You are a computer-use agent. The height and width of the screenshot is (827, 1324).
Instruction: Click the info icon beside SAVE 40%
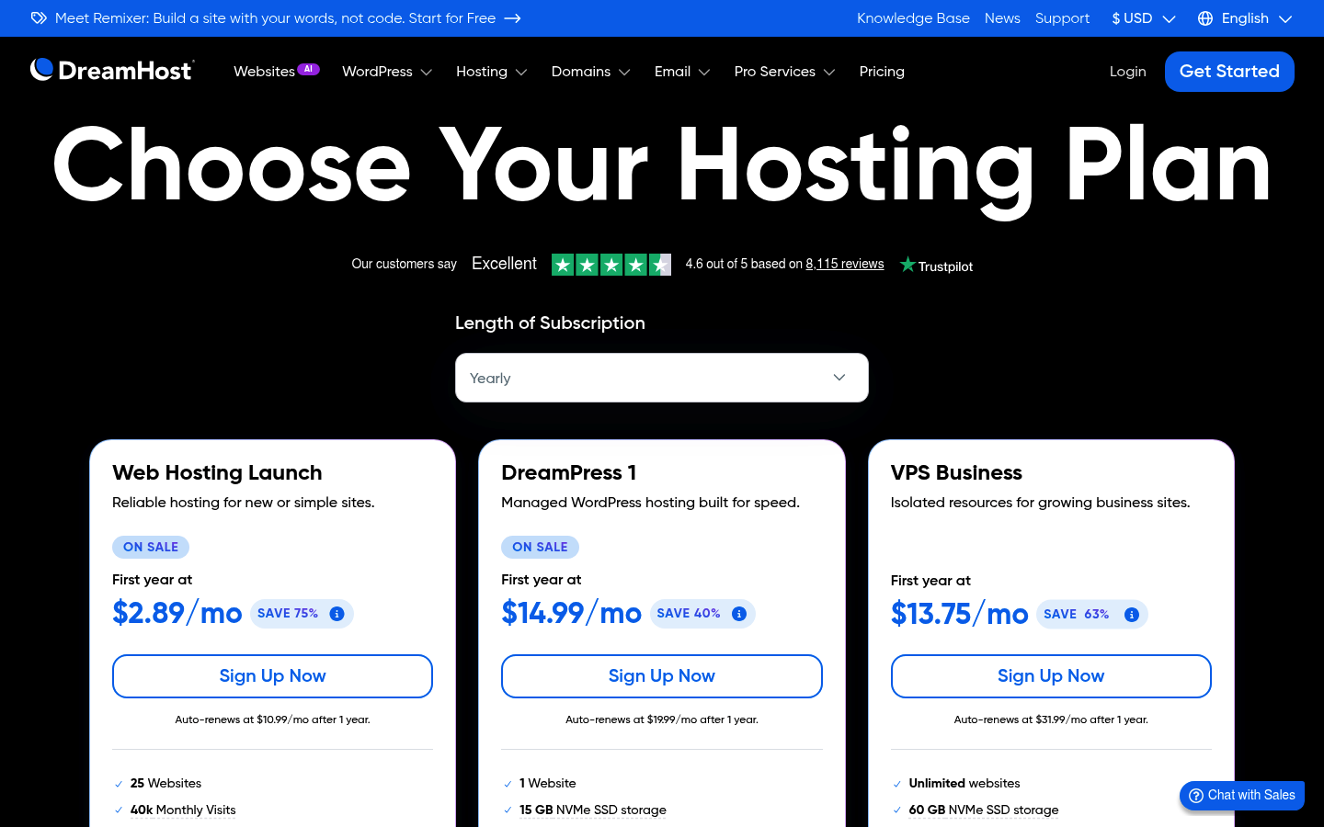click(x=739, y=614)
